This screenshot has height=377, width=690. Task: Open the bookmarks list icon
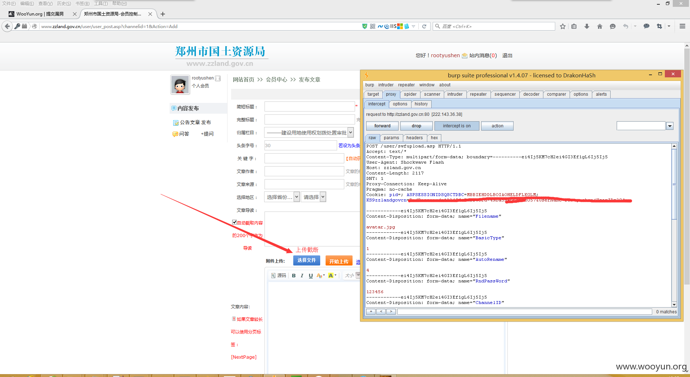pyautogui.click(x=574, y=26)
